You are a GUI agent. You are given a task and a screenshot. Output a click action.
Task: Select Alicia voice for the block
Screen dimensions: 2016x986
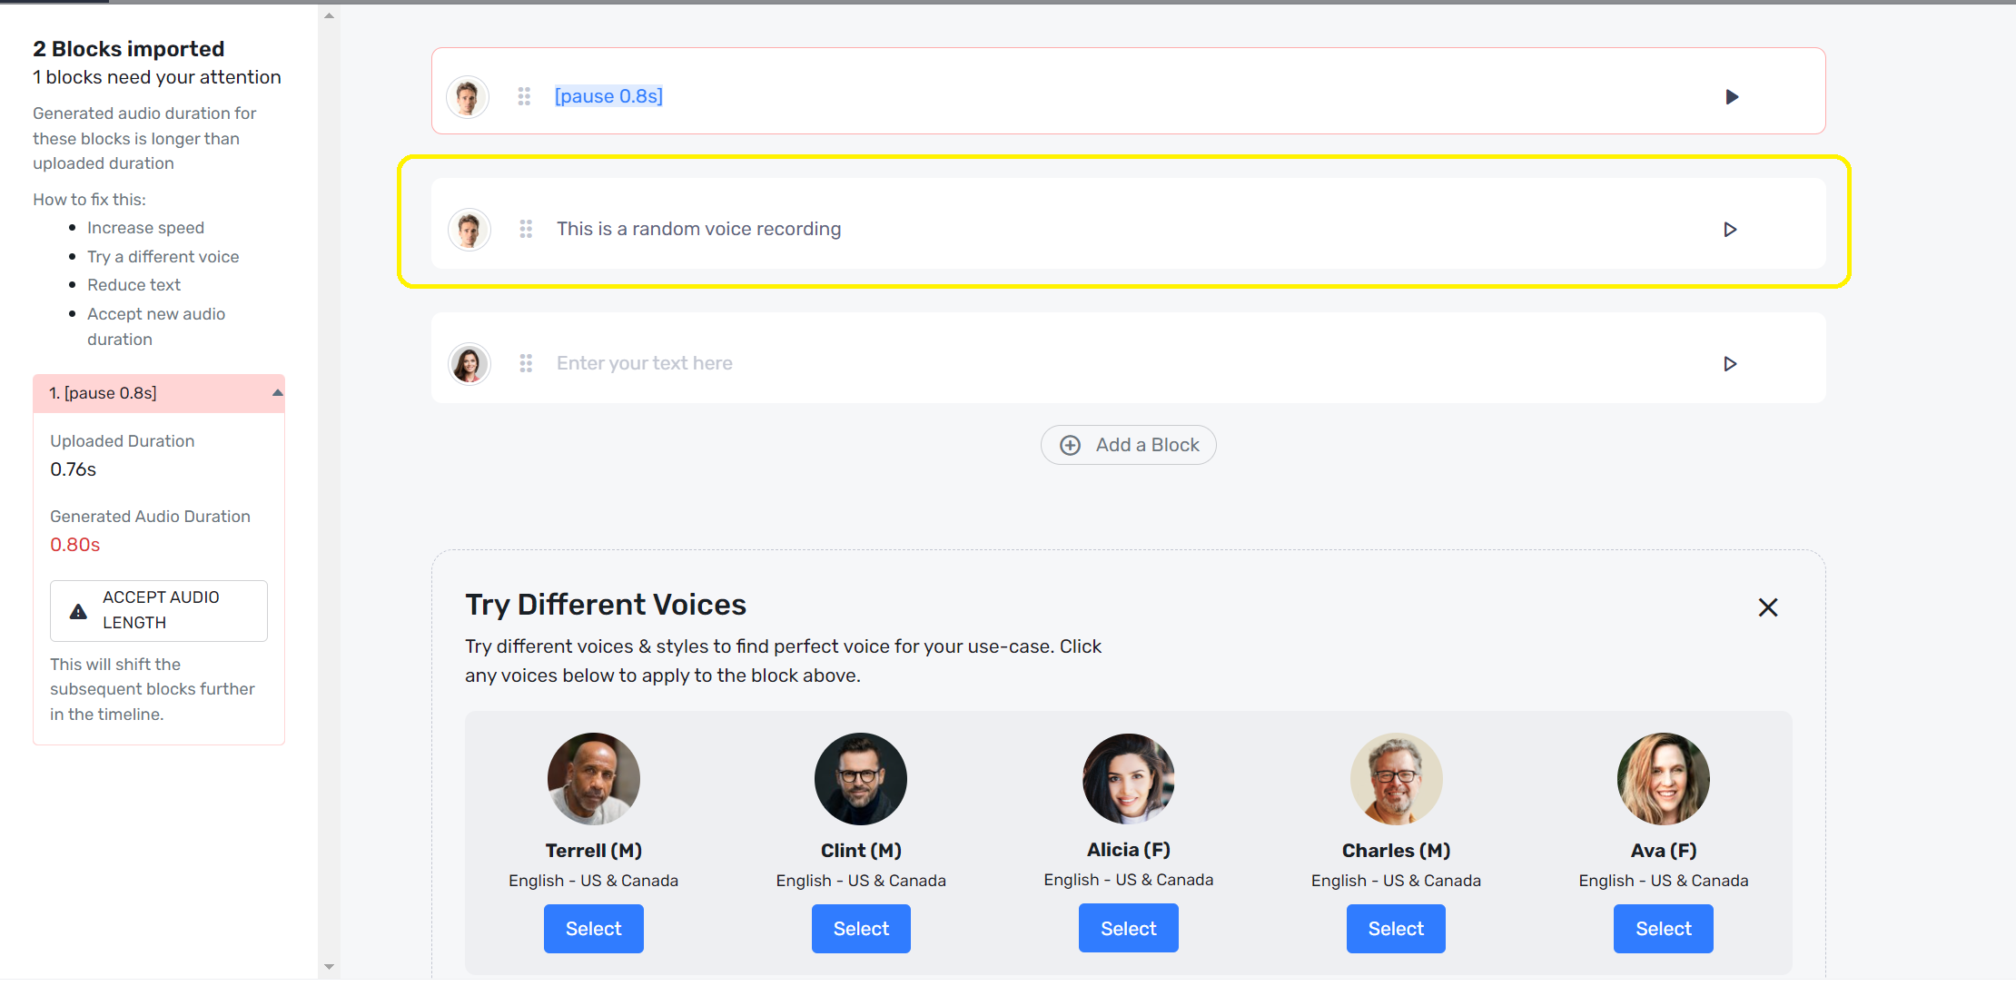[1128, 928]
